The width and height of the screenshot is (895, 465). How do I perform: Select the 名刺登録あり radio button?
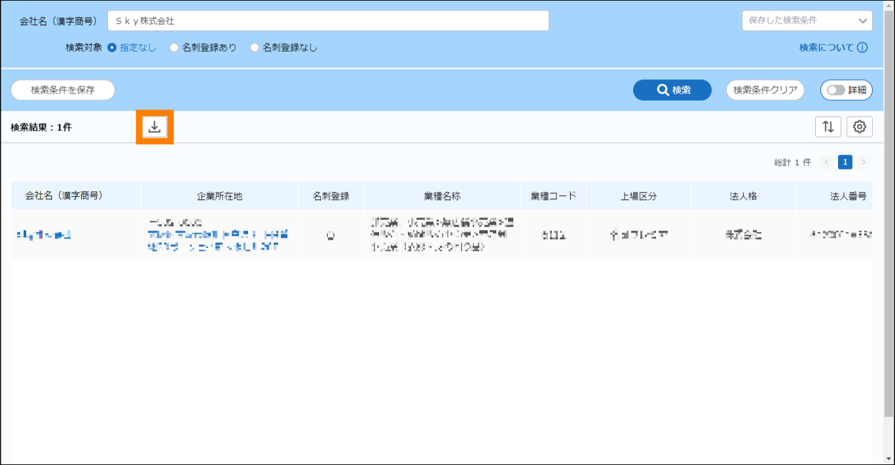click(x=174, y=48)
